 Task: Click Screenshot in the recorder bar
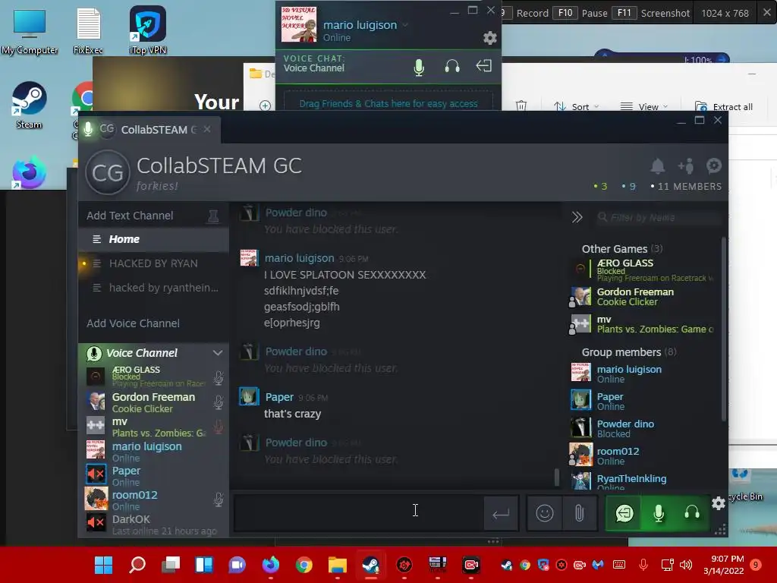coord(665,14)
